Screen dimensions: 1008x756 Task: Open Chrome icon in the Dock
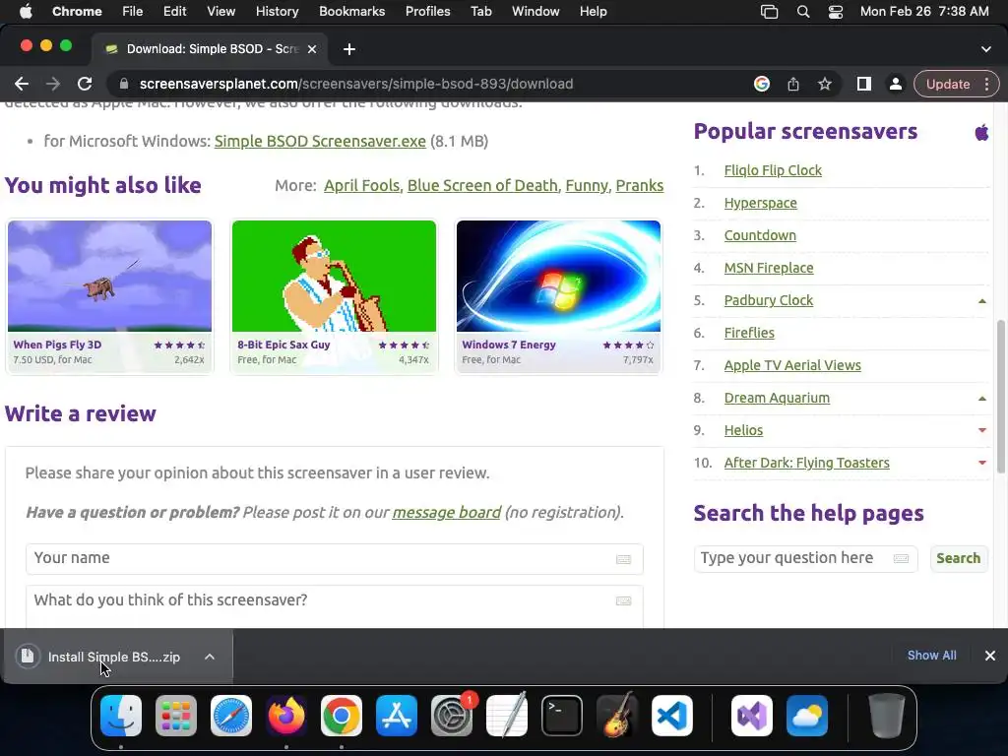pyautogui.click(x=342, y=716)
